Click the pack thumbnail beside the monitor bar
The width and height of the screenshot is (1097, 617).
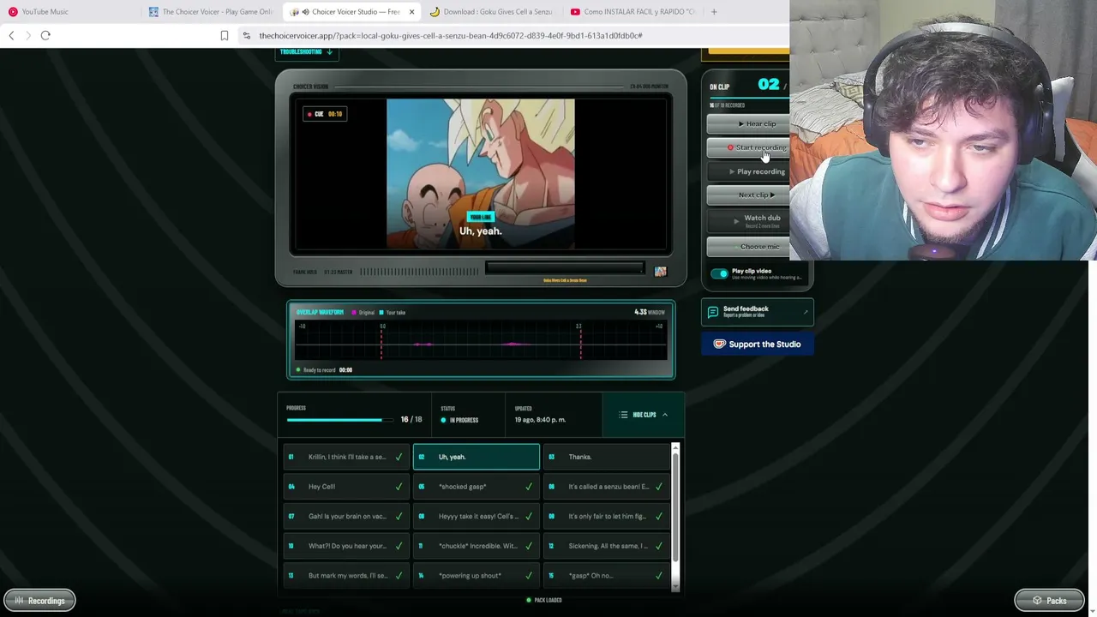tap(660, 272)
